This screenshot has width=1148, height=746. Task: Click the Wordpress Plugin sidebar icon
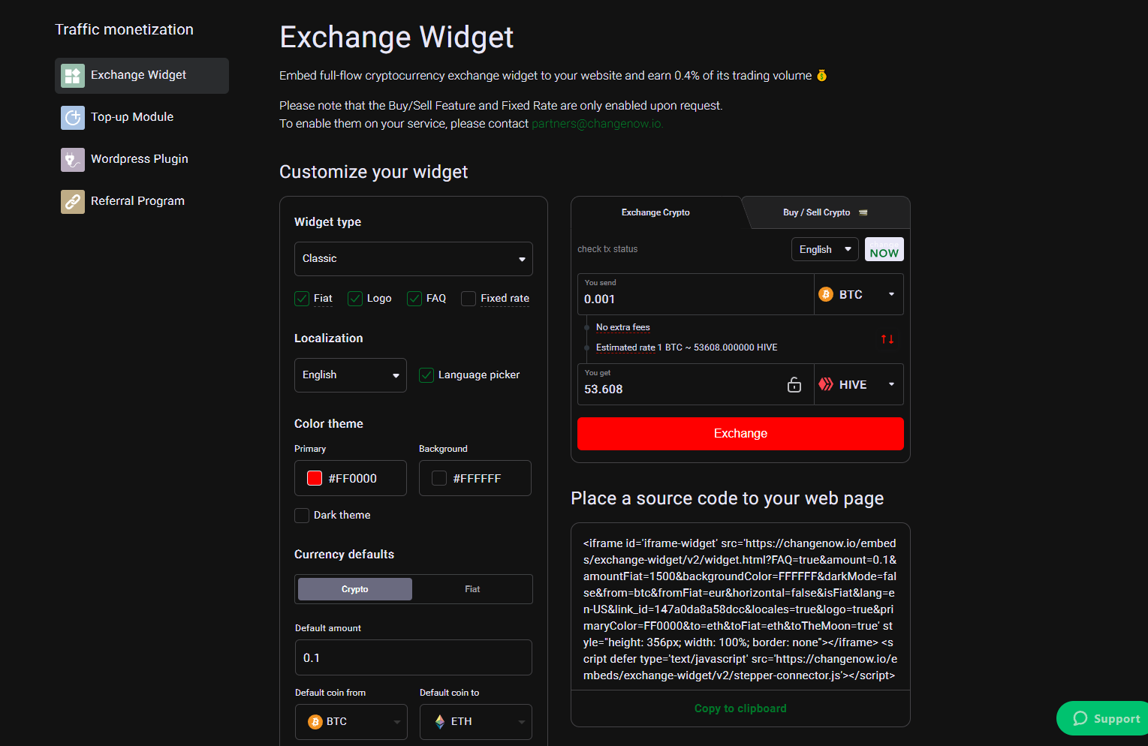[73, 160]
